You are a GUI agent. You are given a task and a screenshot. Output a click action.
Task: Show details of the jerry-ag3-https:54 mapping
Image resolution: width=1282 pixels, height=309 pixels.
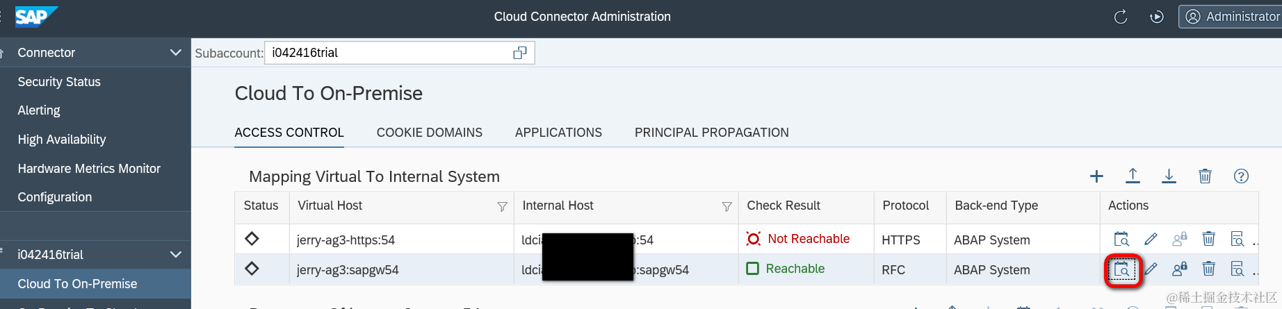click(1238, 240)
